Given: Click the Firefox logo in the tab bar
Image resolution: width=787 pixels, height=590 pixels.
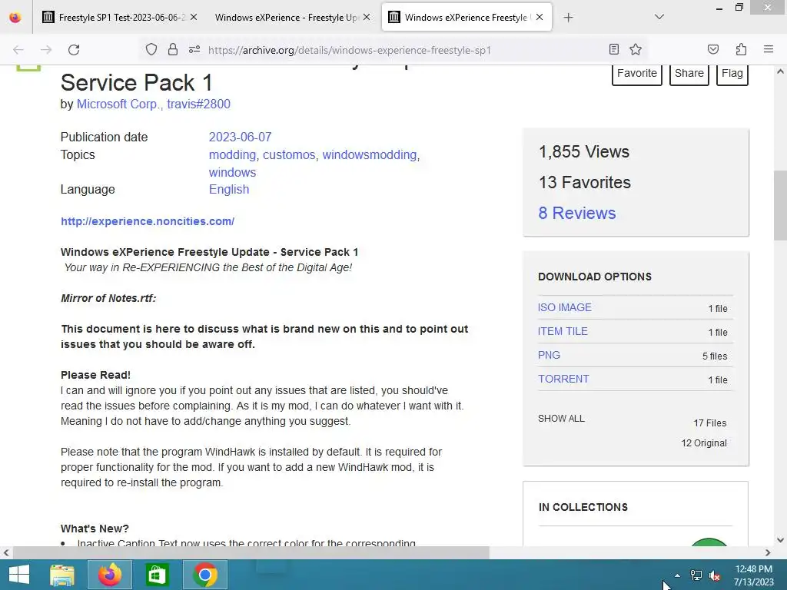Looking at the screenshot, I should [15, 18].
